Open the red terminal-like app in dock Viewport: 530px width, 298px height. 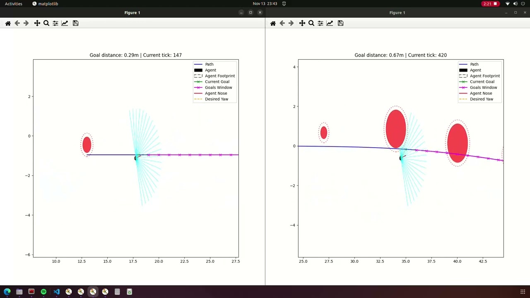(x=31, y=292)
